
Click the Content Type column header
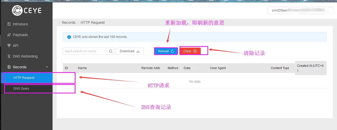coord(280,68)
